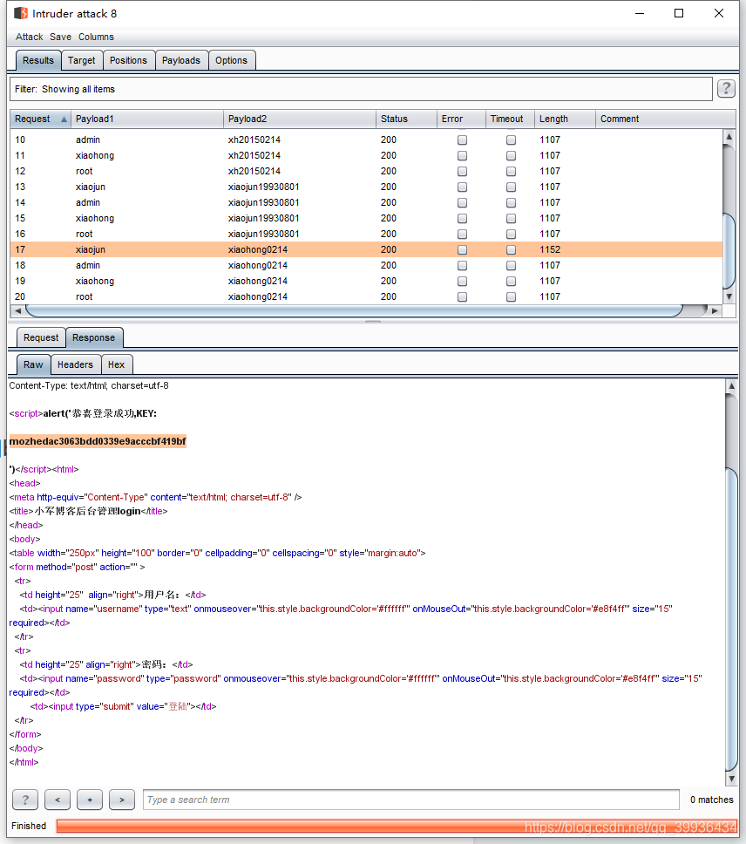Toggle Error checkbox for request 12

[x=462, y=171]
